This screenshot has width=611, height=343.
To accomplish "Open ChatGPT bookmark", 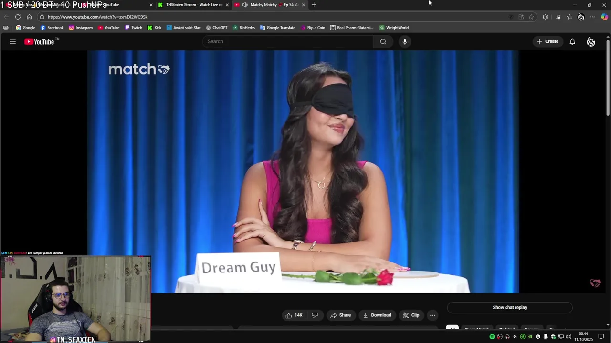I will click(217, 28).
